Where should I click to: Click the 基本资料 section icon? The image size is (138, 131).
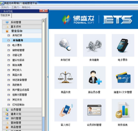pyautogui.click(x=7, y=27)
